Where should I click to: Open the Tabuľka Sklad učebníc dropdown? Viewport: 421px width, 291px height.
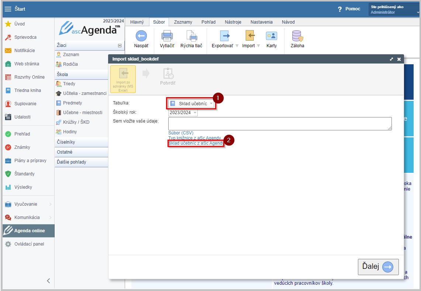(x=191, y=104)
